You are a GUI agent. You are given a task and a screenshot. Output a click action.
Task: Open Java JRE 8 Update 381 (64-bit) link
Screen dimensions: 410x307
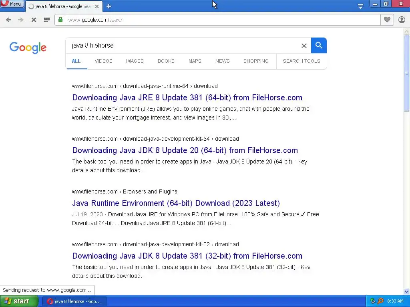187,98
